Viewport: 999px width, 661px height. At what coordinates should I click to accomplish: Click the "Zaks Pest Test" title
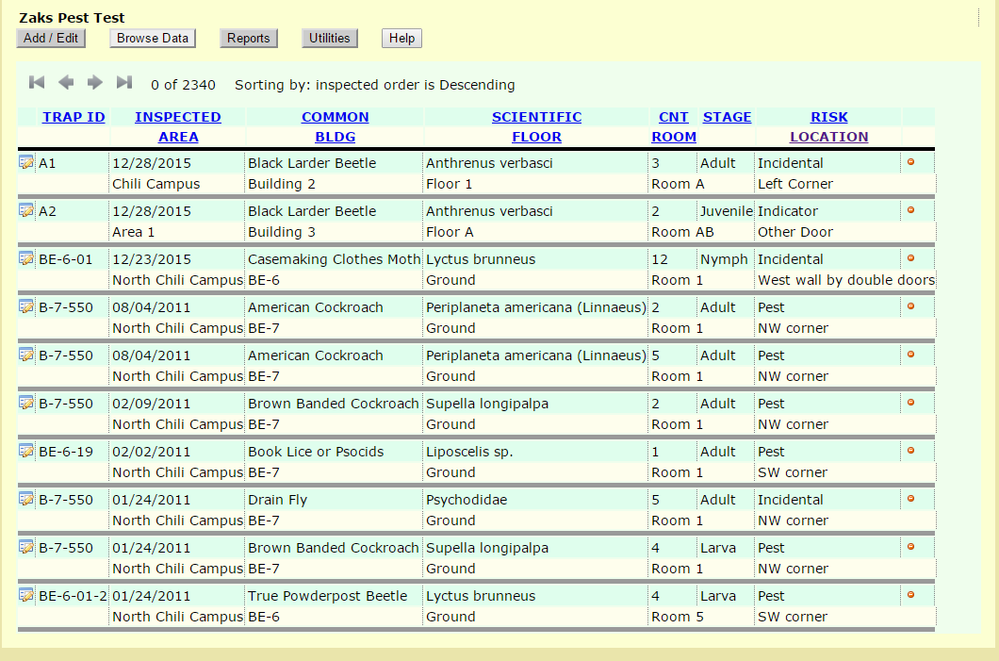[72, 18]
